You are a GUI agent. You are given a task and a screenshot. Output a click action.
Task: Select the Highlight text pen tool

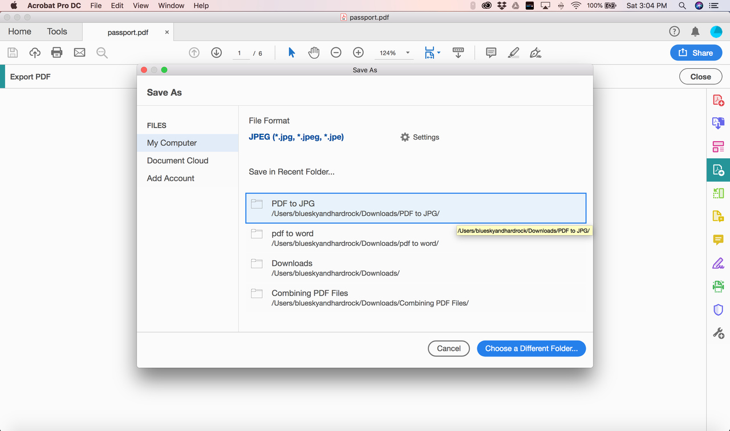(x=513, y=53)
